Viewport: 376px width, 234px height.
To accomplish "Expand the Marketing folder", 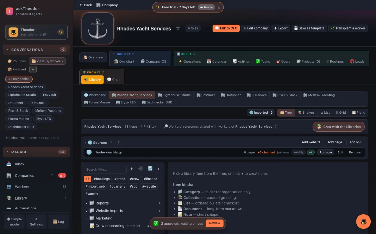I will click(x=86, y=219).
